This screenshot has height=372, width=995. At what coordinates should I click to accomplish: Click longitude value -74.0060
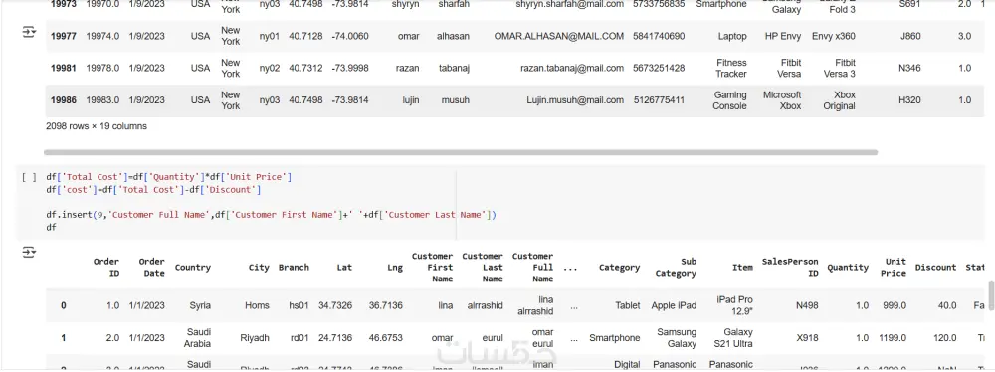tap(349, 36)
